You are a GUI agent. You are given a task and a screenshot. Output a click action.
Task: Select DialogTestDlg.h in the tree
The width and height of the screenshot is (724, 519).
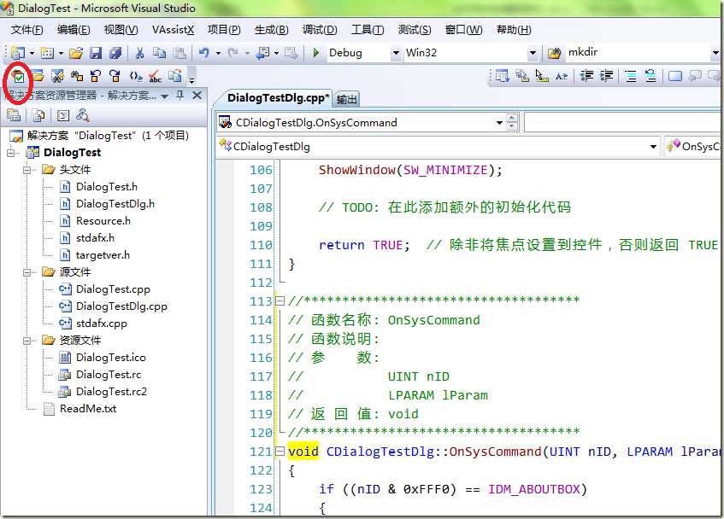tap(115, 204)
